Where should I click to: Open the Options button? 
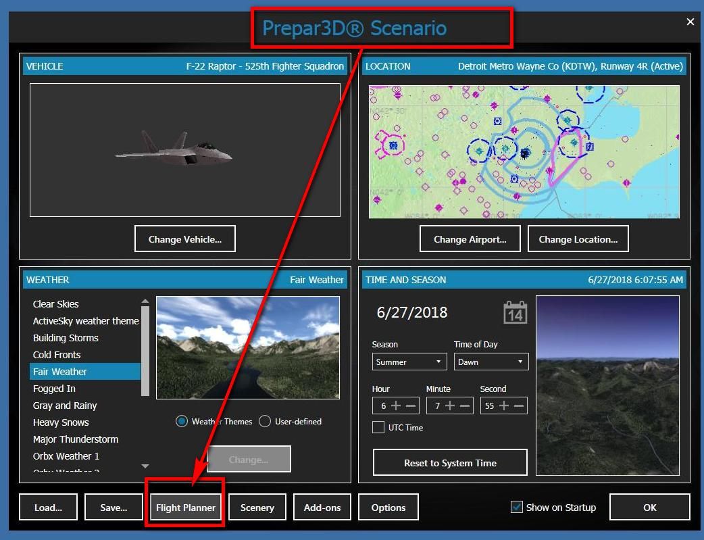(388, 507)
